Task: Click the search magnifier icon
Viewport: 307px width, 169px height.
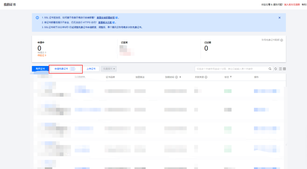Action: point(270,69)
